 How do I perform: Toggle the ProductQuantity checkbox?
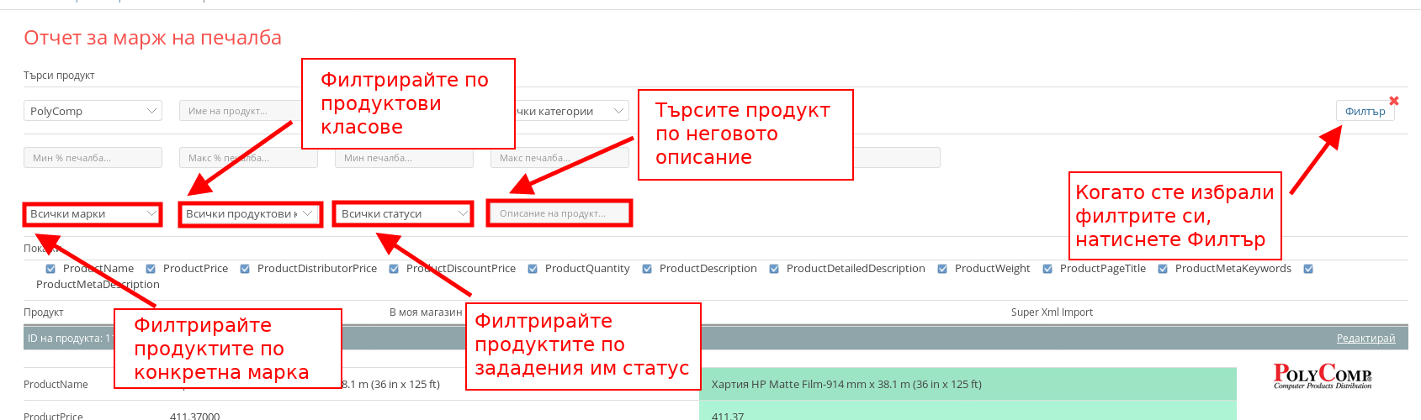click(533, 269)
